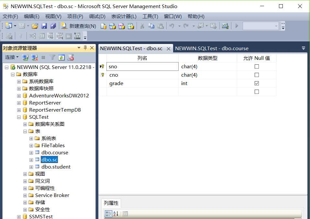
Task: Click the Activity Monitor icon
Action: pos(225,26)
